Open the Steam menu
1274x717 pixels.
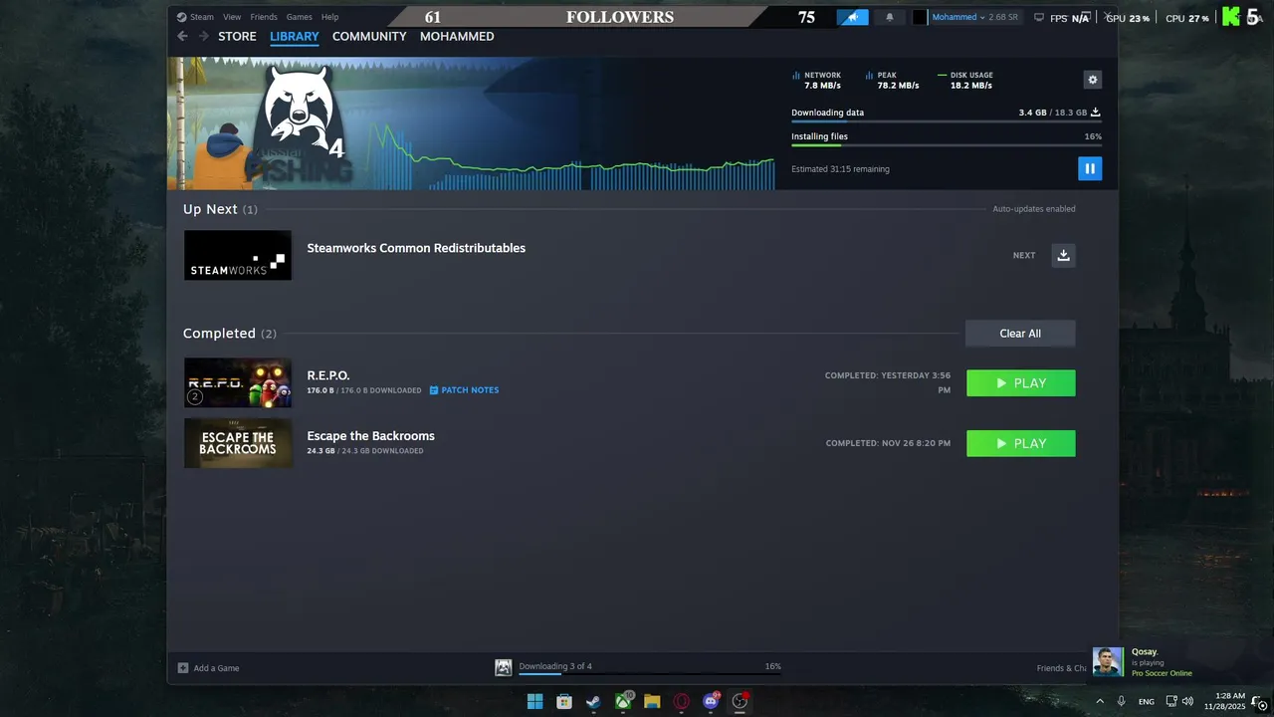point(196,17)
